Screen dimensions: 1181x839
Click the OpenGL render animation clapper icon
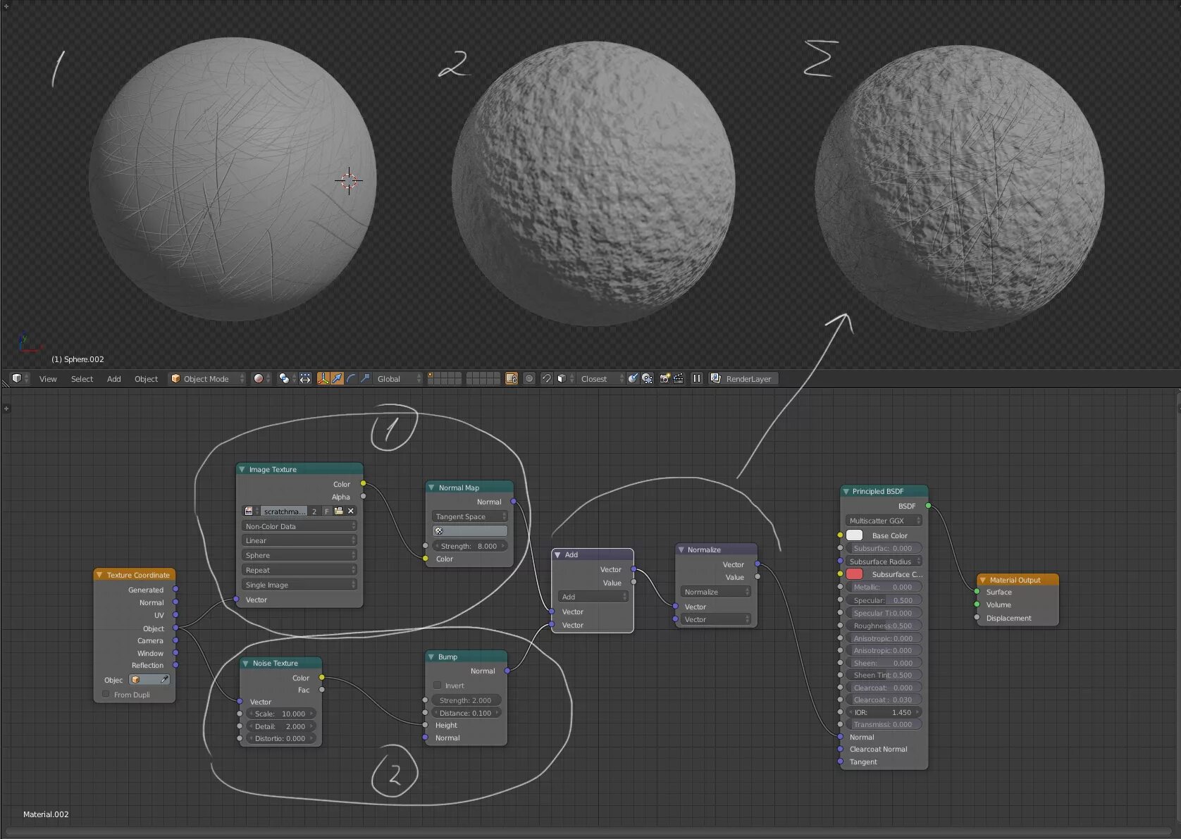click(x=679, y=378)
